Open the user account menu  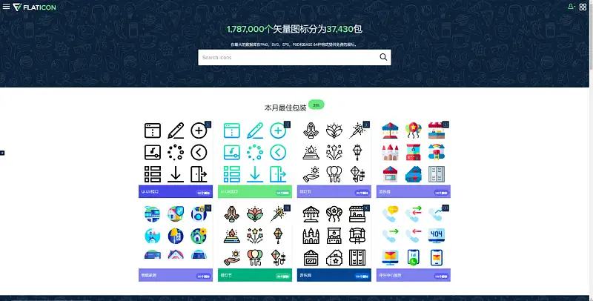tap(571, 7)
